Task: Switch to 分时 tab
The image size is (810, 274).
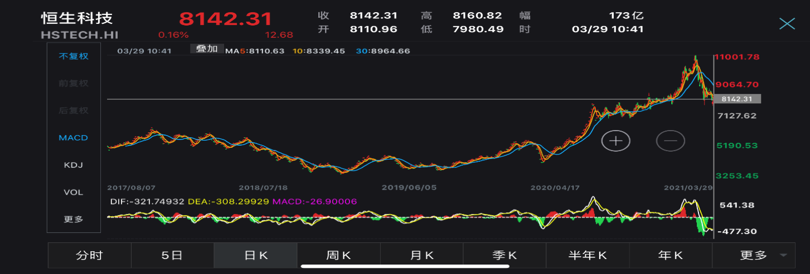Action: coord(89,256)
